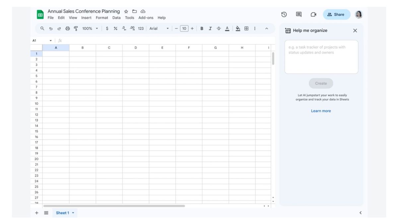Open the user profile avatar
The width and height of the screenshot is (398, 224).
pyautogui.click(x=359, y=14)
